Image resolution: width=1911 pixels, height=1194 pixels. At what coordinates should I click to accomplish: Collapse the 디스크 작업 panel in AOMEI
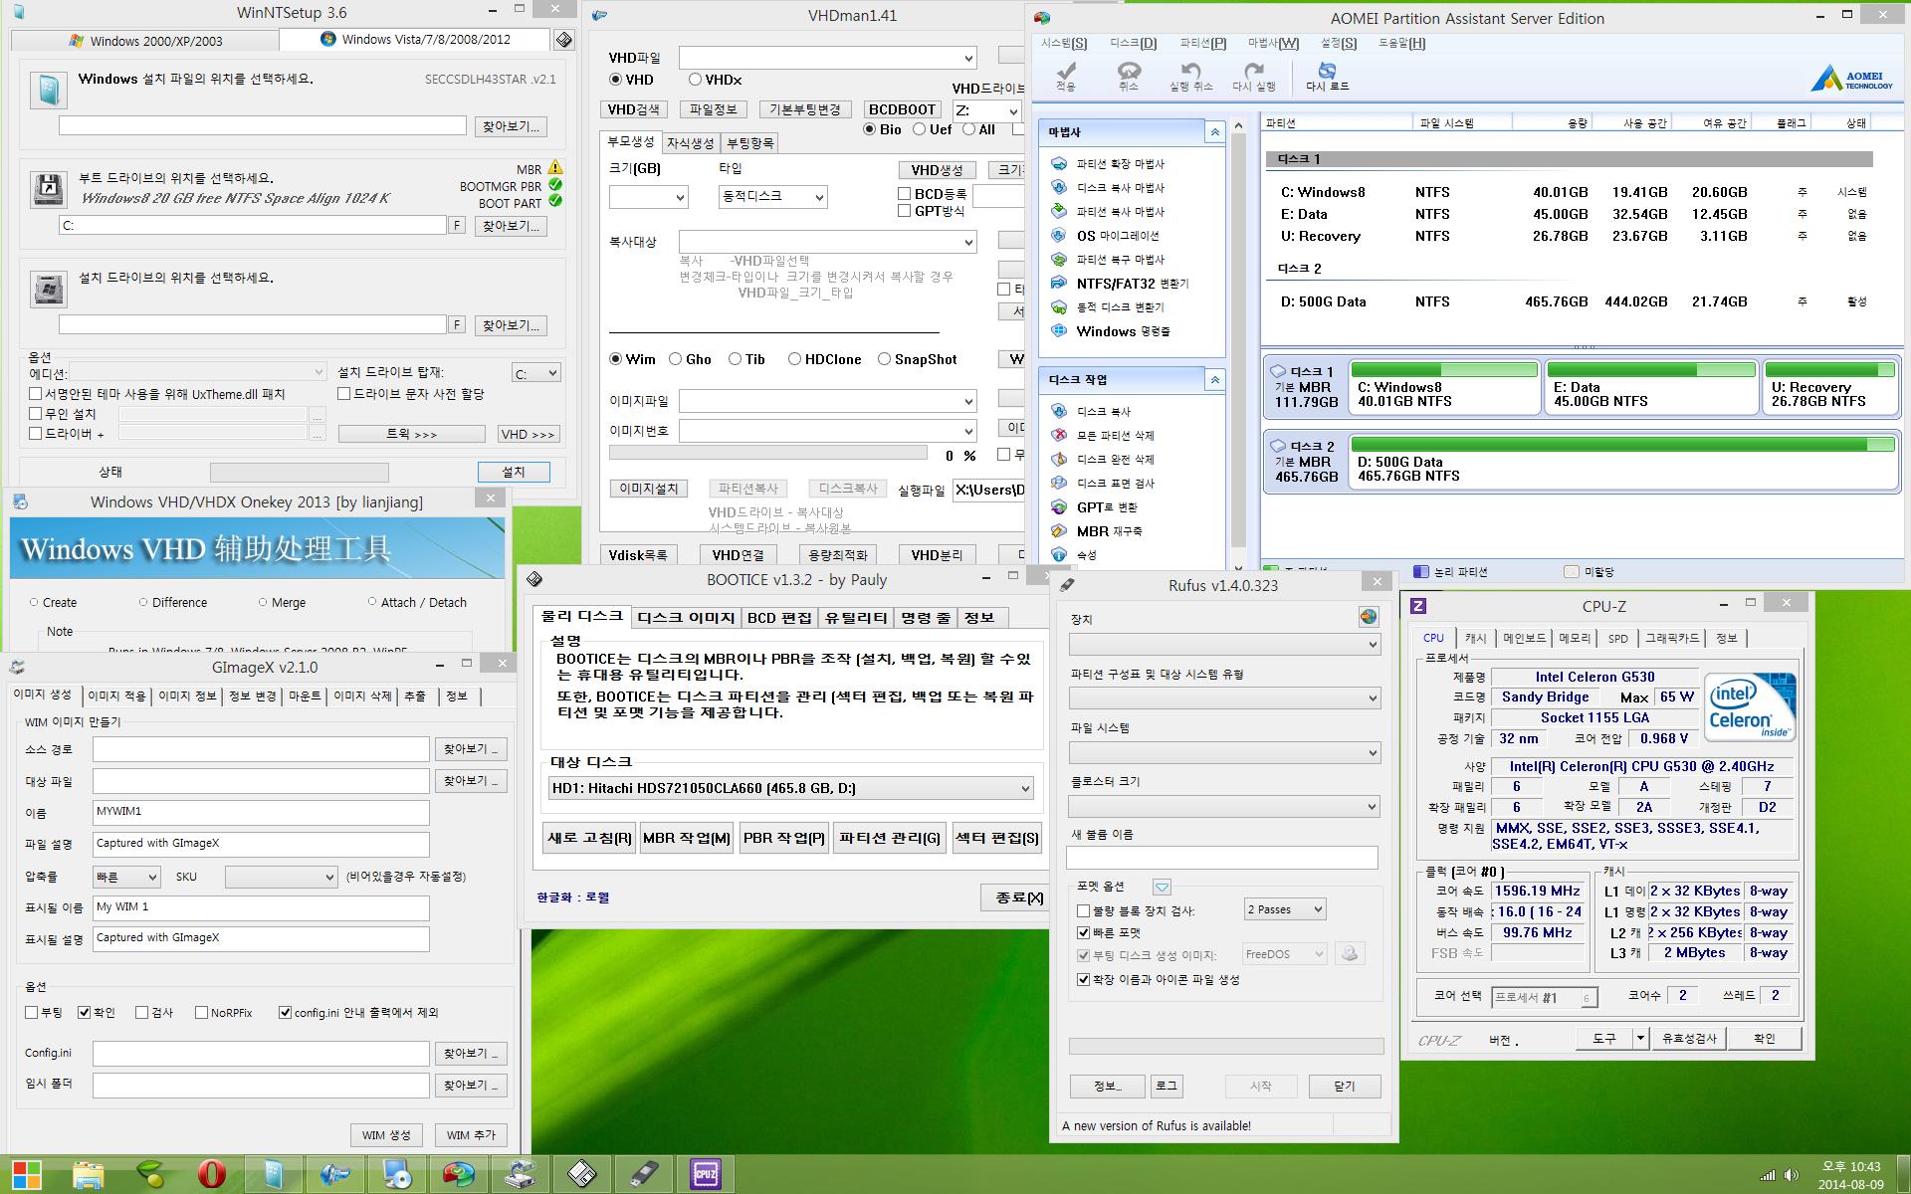[1214, 380]
